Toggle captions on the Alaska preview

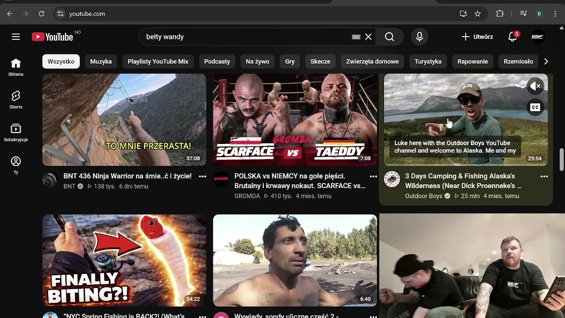pos(535,107)
